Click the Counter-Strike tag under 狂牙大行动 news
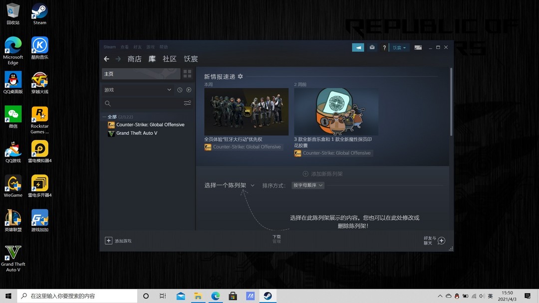The width and height of the screenshot is (539, 303). [x=244, y=147]
